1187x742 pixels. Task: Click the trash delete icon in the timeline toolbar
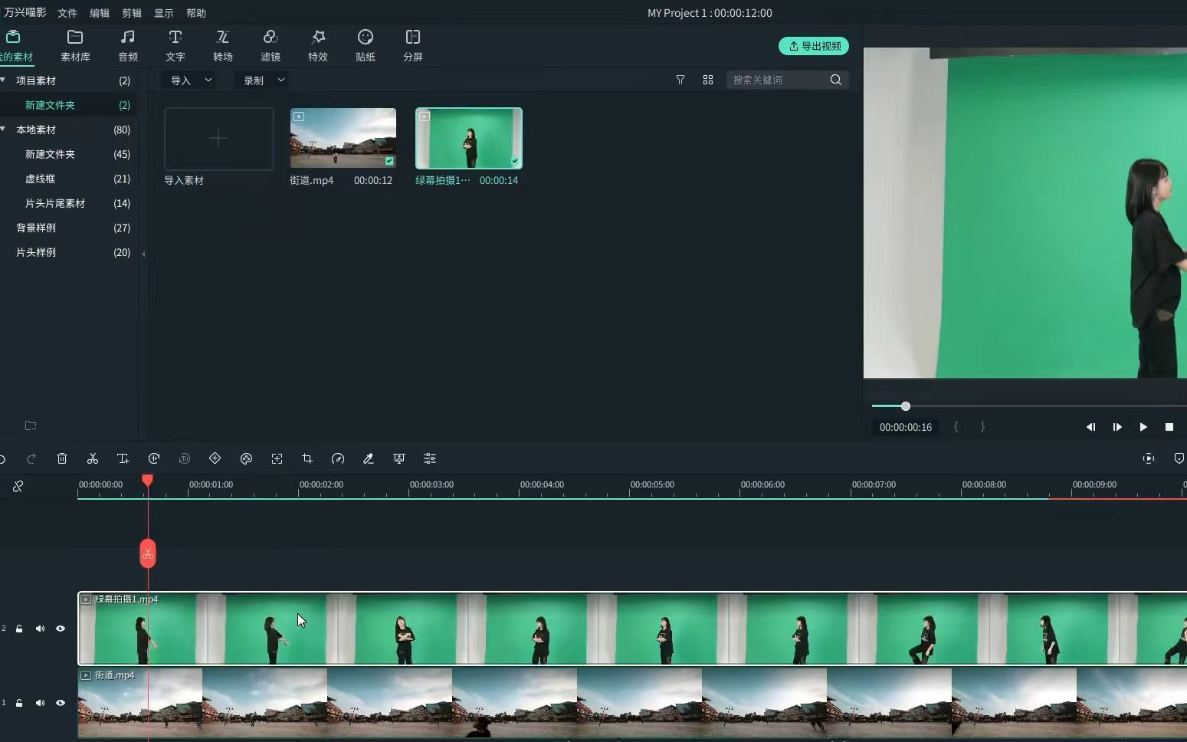tap(62, 458)
